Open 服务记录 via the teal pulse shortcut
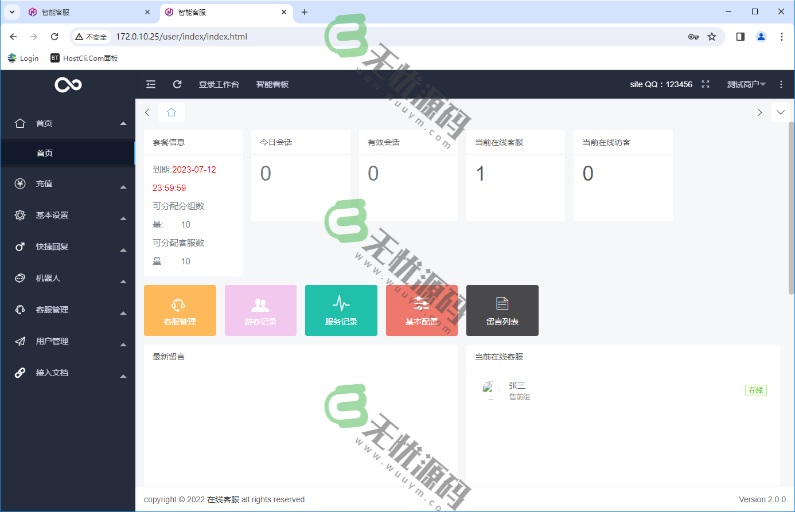The height and width of the screenshot is (512, 795). [341, 310]
